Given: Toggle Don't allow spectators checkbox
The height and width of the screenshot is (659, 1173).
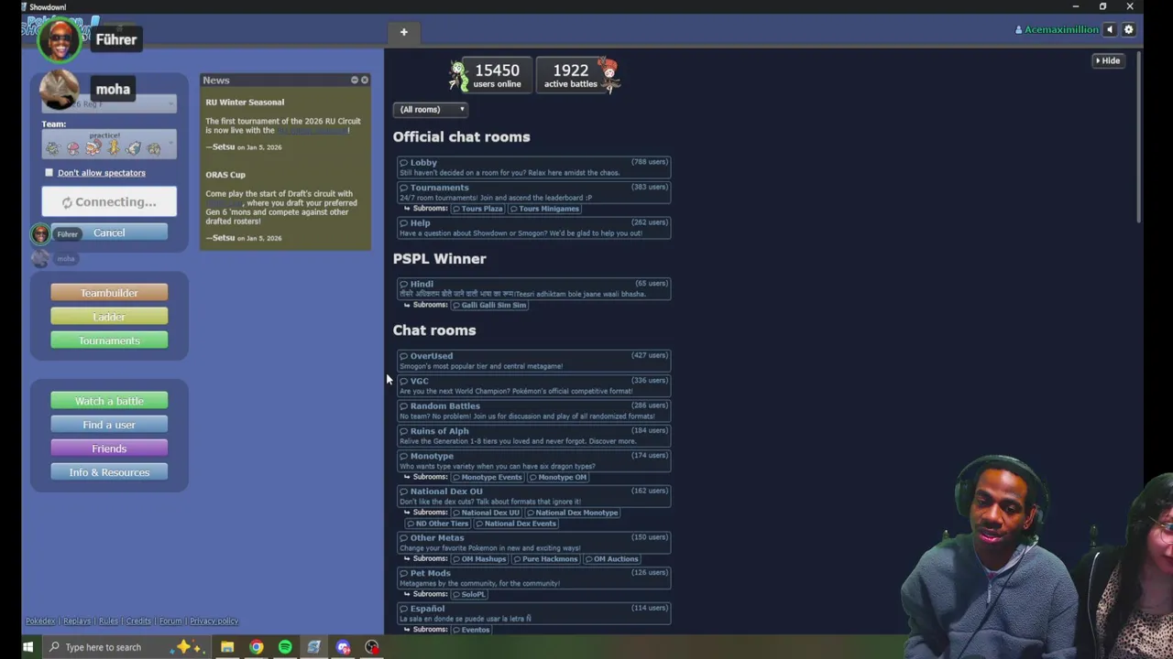Looking at the screenshot, I should pyautogui.click(x=49, y=172).
